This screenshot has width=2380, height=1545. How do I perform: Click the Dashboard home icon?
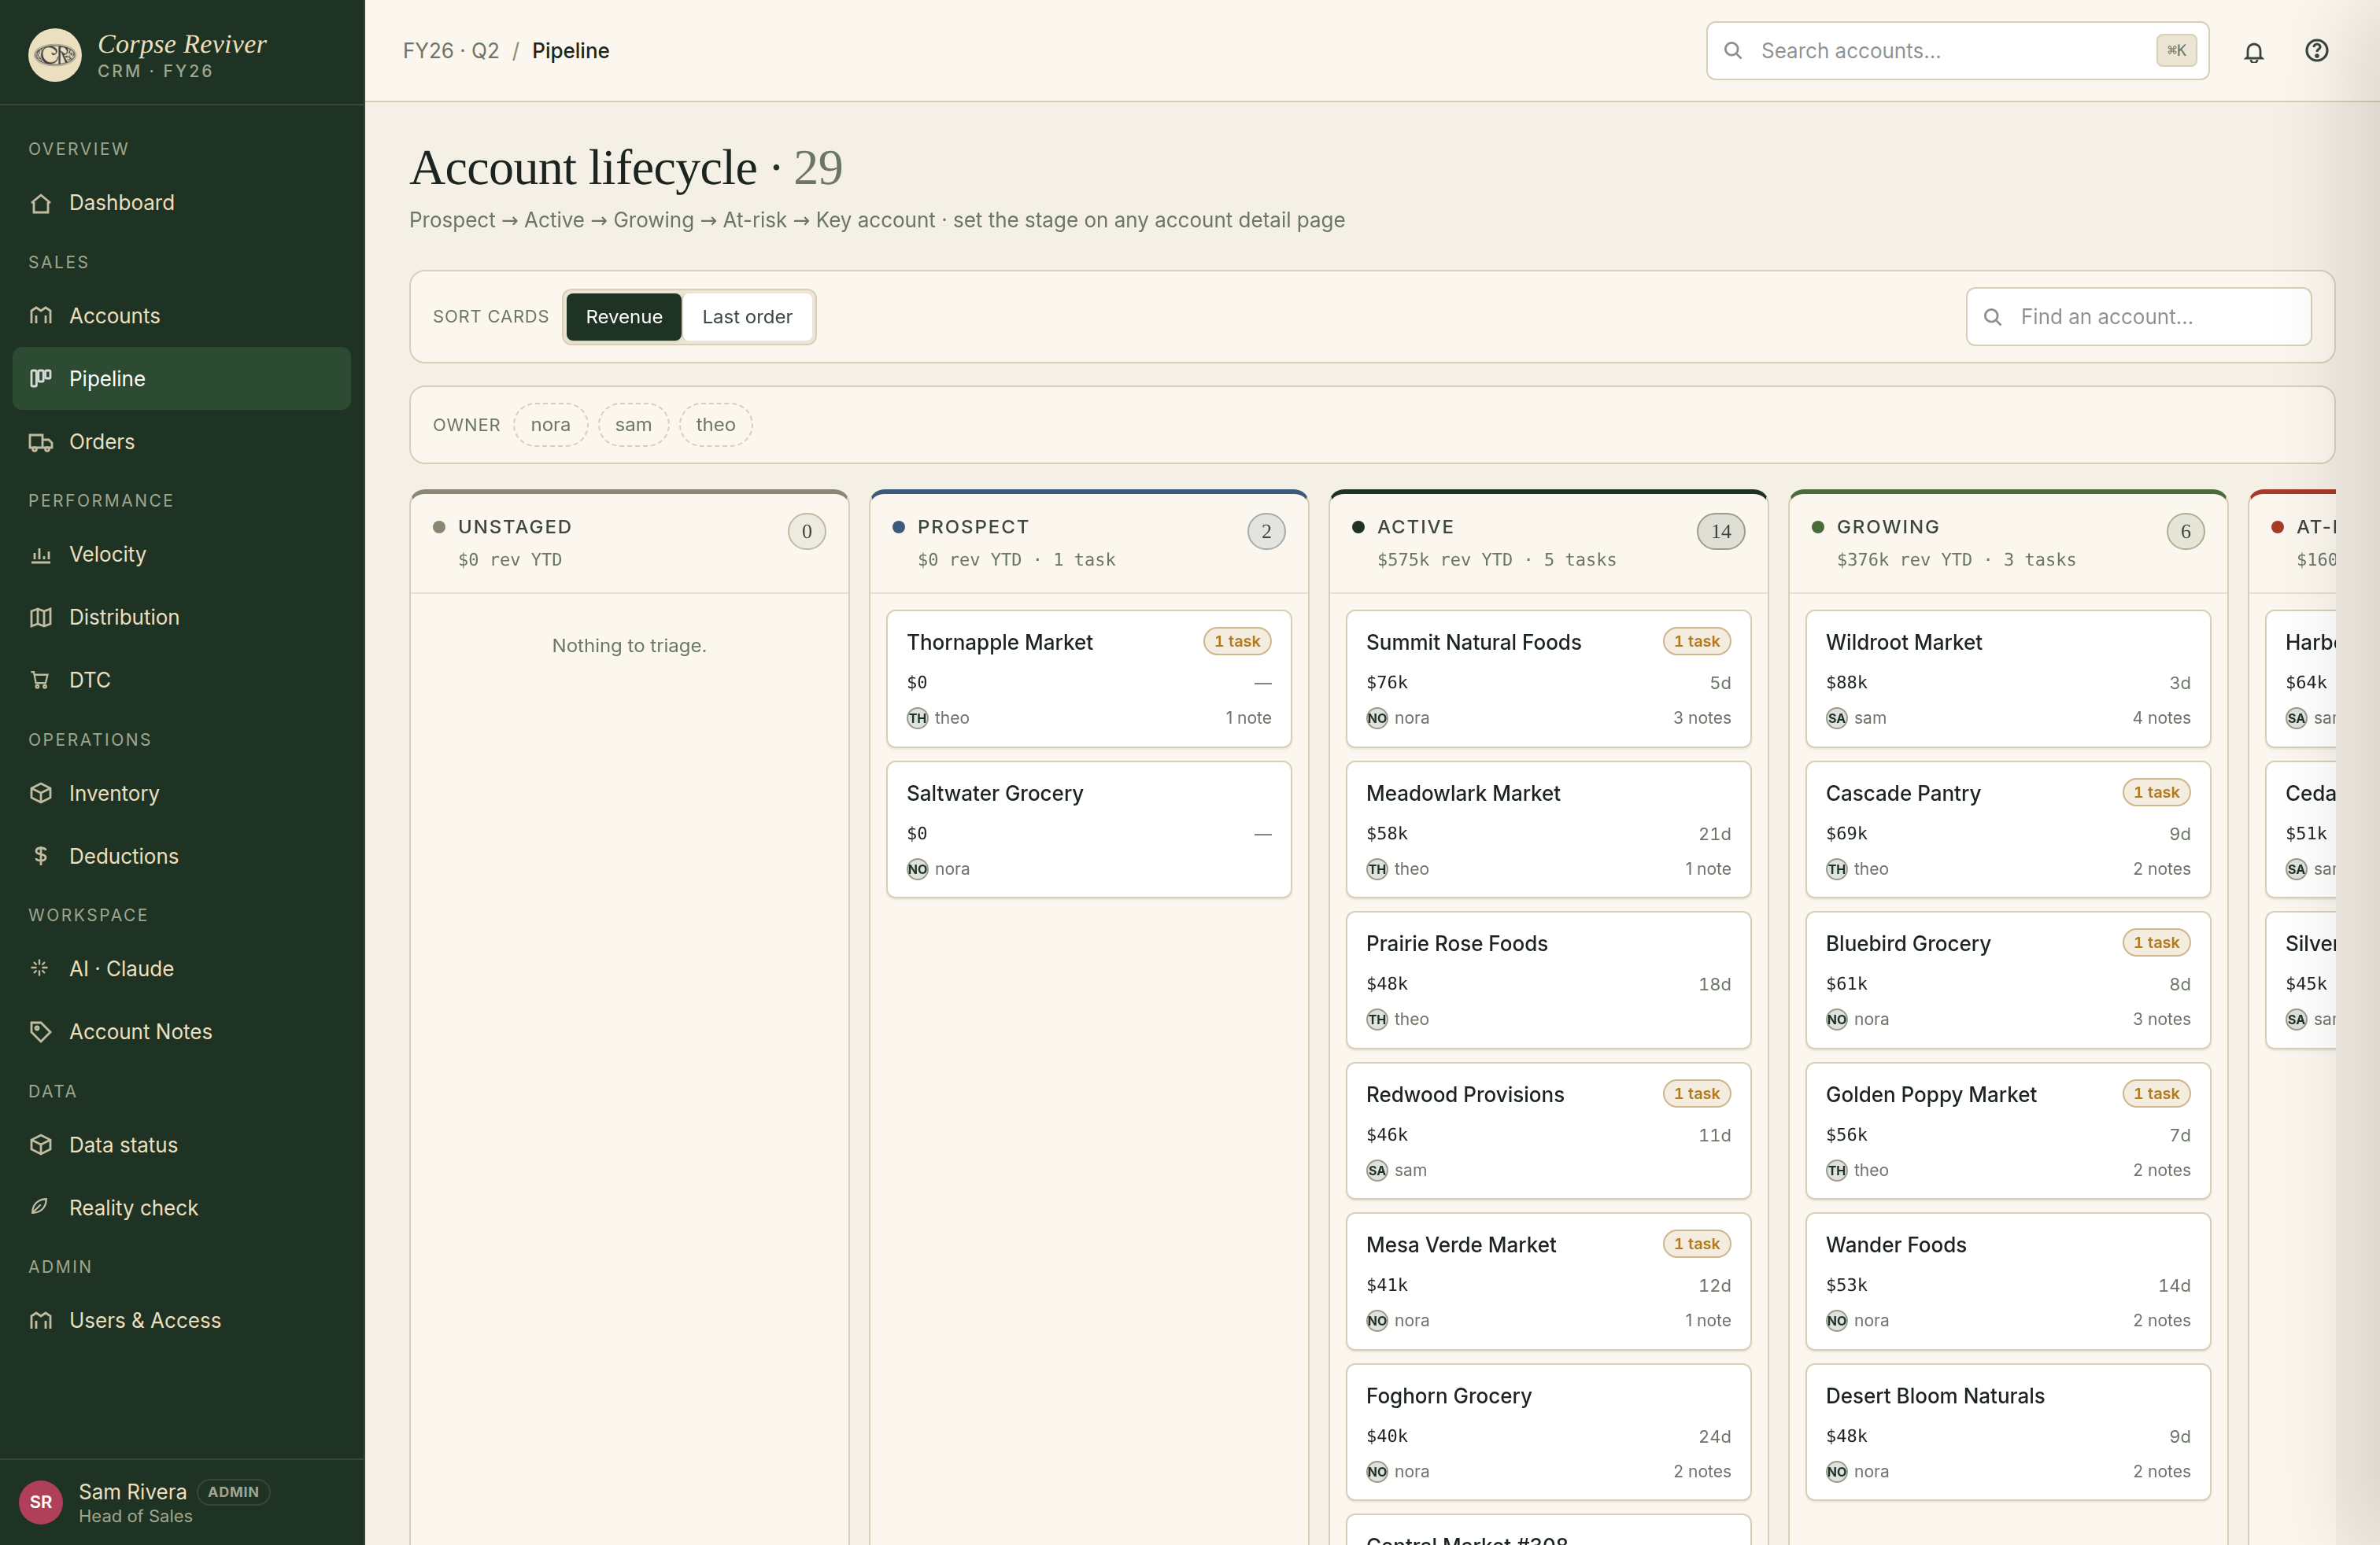[41, 203]
